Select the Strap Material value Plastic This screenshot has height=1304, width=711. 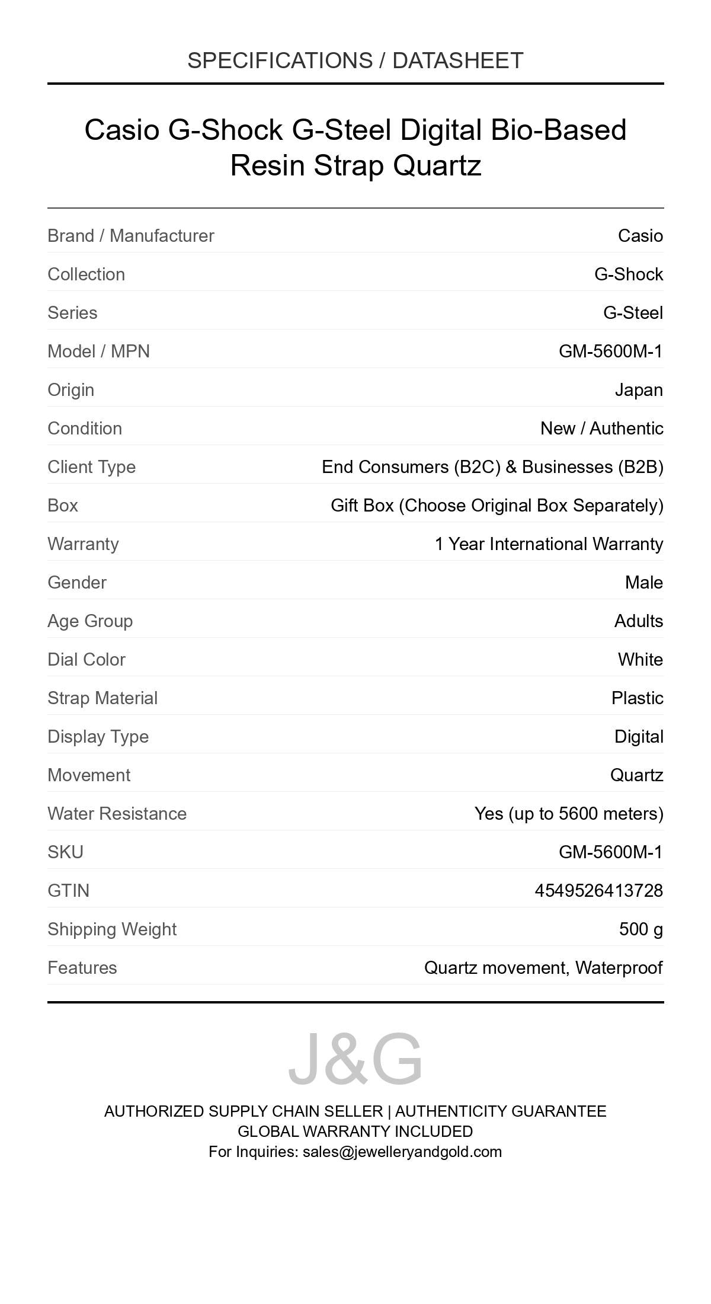(637, 698)
